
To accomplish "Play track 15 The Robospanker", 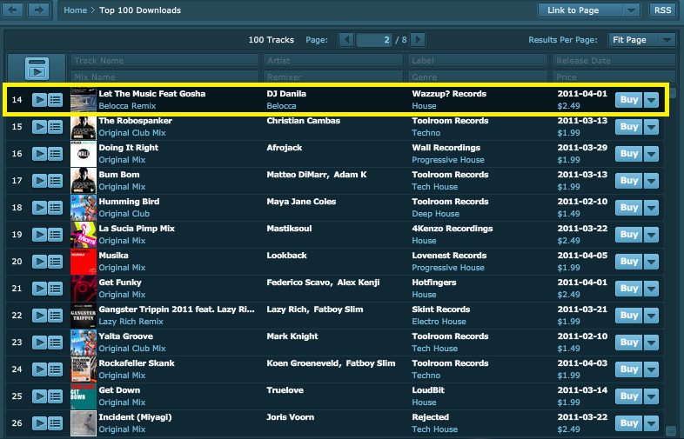I will coord(39,127).
